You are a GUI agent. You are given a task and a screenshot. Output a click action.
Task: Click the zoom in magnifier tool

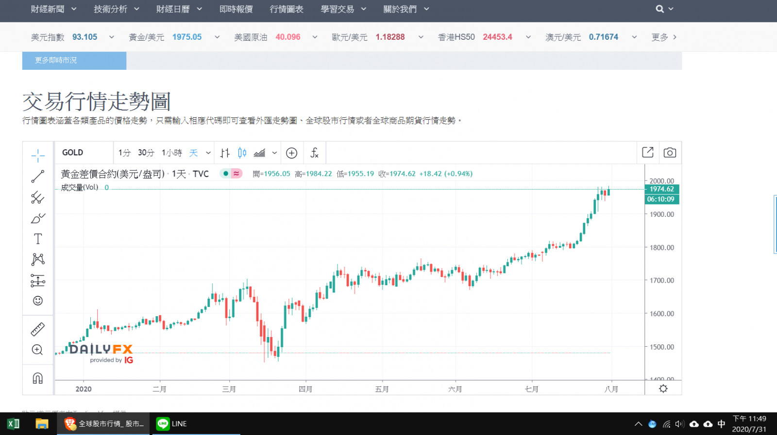pyautogui.click(x=38, y=350)
